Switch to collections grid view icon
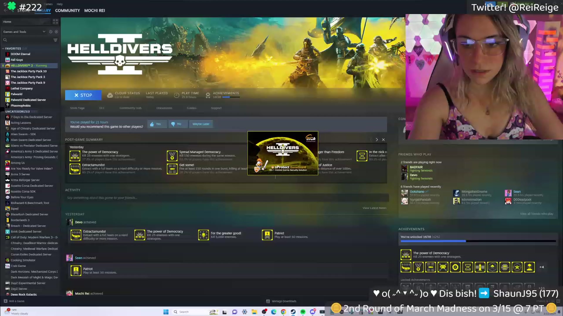Screen dimensions: 563x316 pos(55,22)
